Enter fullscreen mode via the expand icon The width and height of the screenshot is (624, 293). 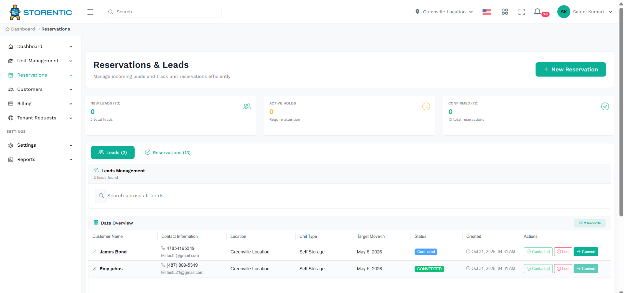point(522,12)
